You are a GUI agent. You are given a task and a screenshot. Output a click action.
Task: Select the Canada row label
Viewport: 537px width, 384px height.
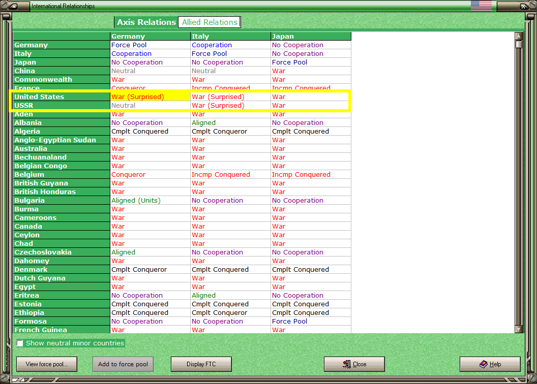[x=62, y=227]
